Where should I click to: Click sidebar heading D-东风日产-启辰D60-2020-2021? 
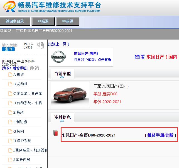tap(18, 63)
